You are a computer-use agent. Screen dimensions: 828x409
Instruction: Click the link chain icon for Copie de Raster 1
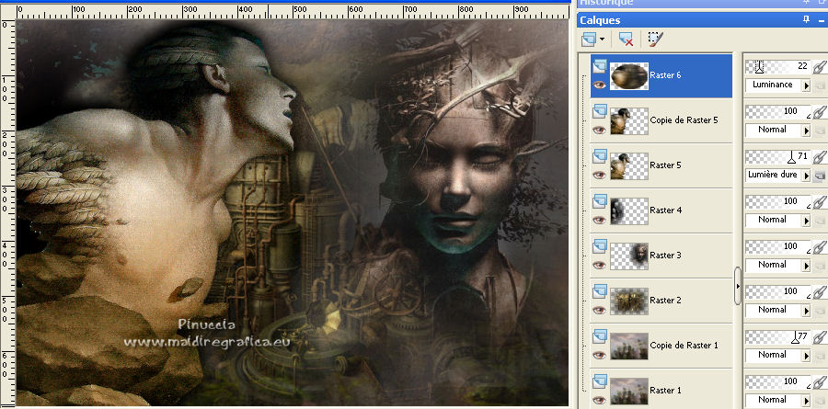pos(820,336)
